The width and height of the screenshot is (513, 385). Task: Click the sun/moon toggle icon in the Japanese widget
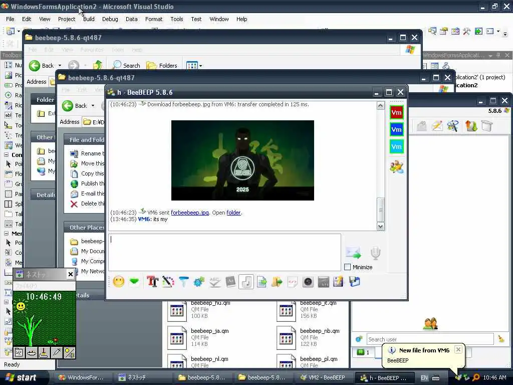(69, 352)
